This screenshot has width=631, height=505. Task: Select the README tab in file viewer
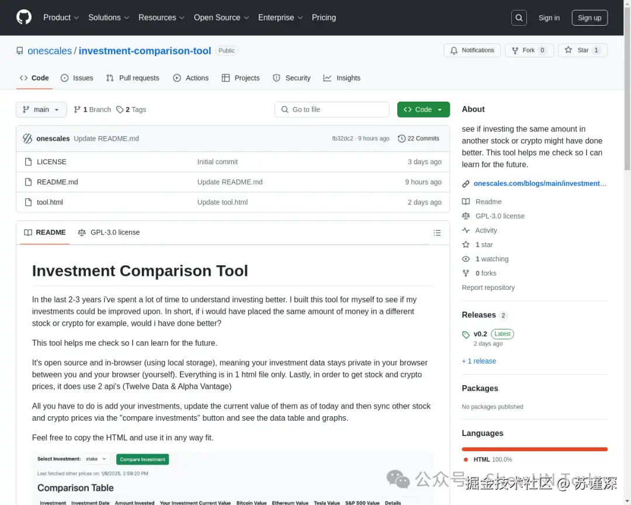pos(45,233)
